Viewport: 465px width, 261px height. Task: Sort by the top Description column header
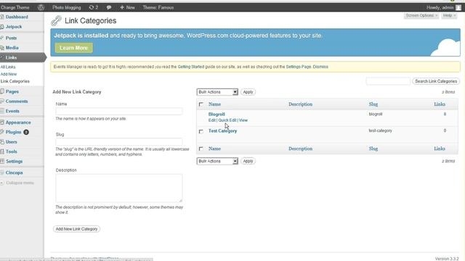coord(300,104)
